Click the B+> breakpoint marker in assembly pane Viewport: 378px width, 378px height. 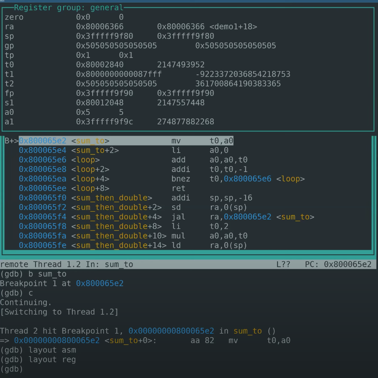[11, 141]
